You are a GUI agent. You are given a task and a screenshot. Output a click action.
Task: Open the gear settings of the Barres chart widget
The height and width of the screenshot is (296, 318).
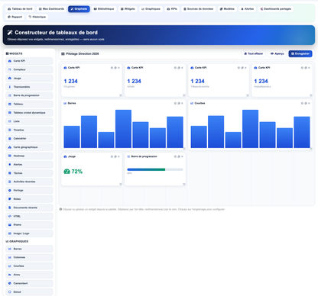[x=175, y=103]
